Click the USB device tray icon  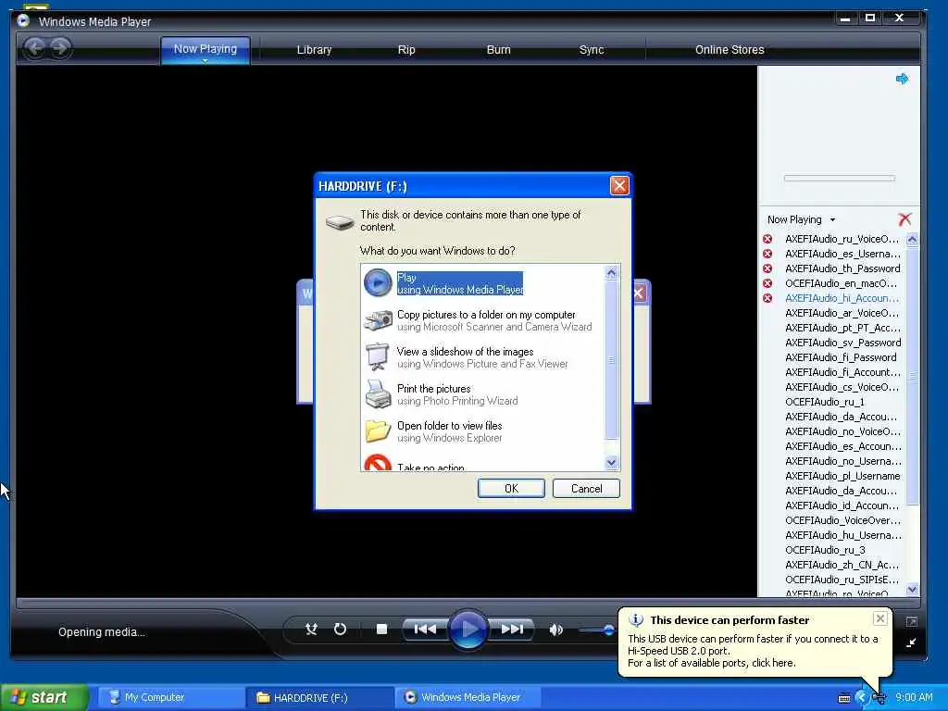pyautogui.click(x=879, y=698)
